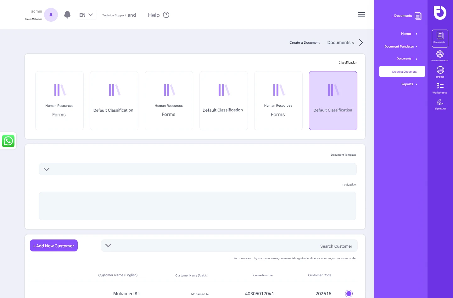Click the Add New Customer button
Image resolution: width=453 pixels, height=298 pixels.
(x=54, y=245)
